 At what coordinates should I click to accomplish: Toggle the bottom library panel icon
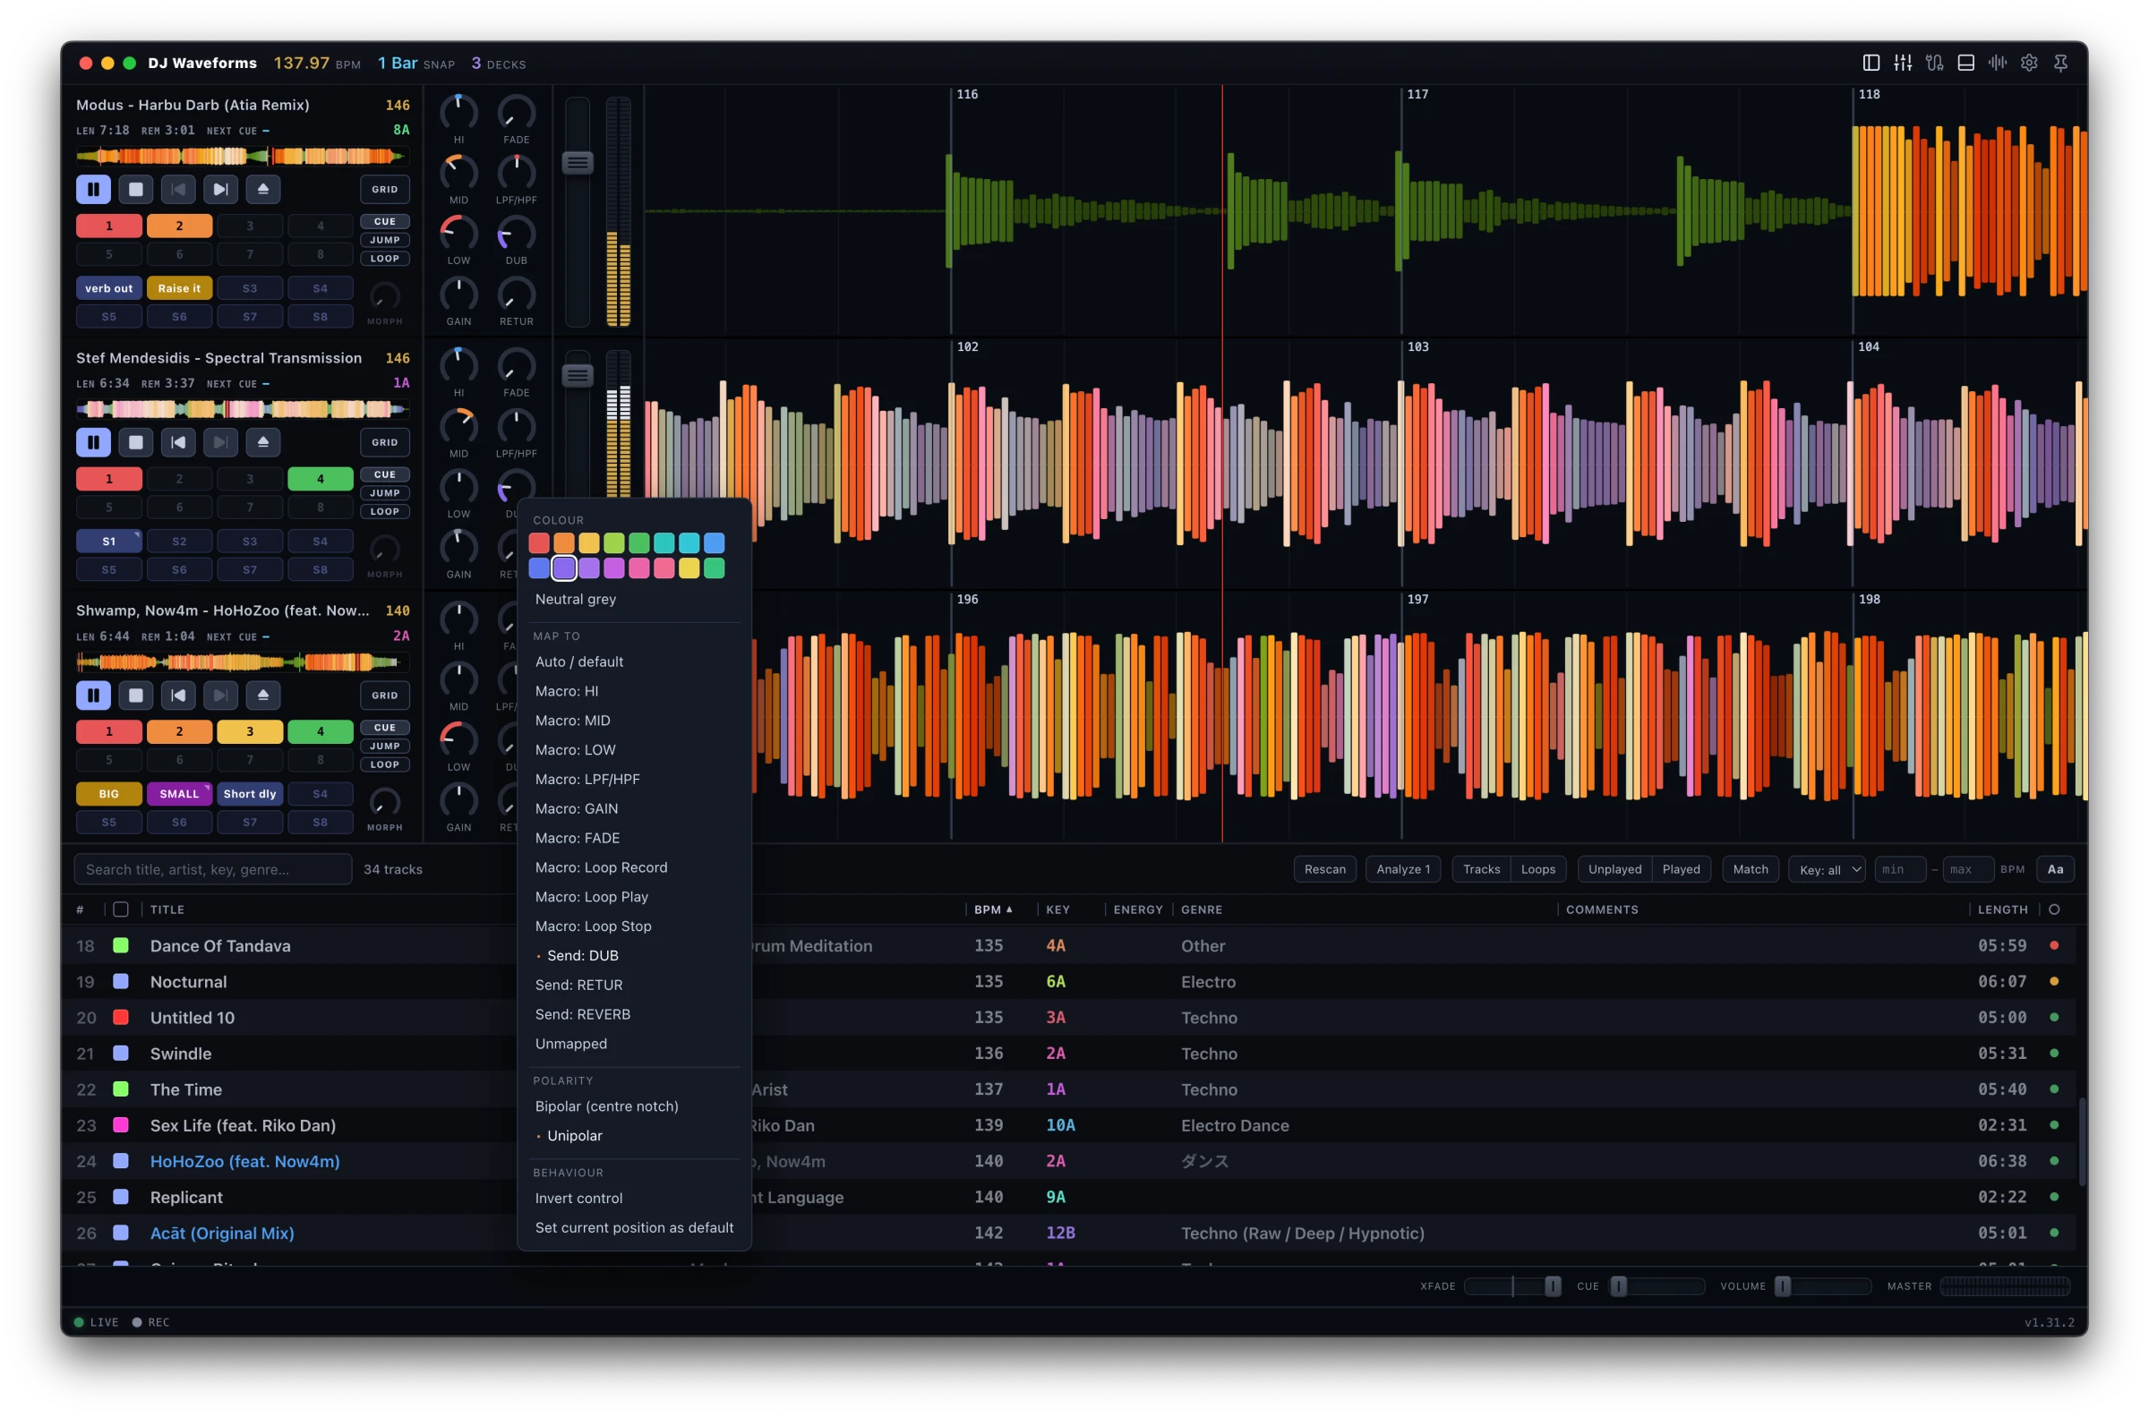tap(1965, 63)
